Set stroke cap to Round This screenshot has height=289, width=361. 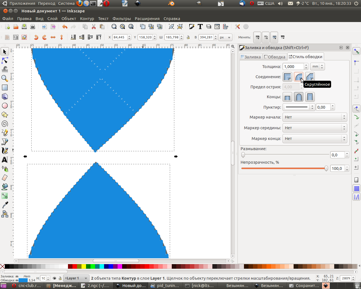pyautogui.click(x=299, y=97)
